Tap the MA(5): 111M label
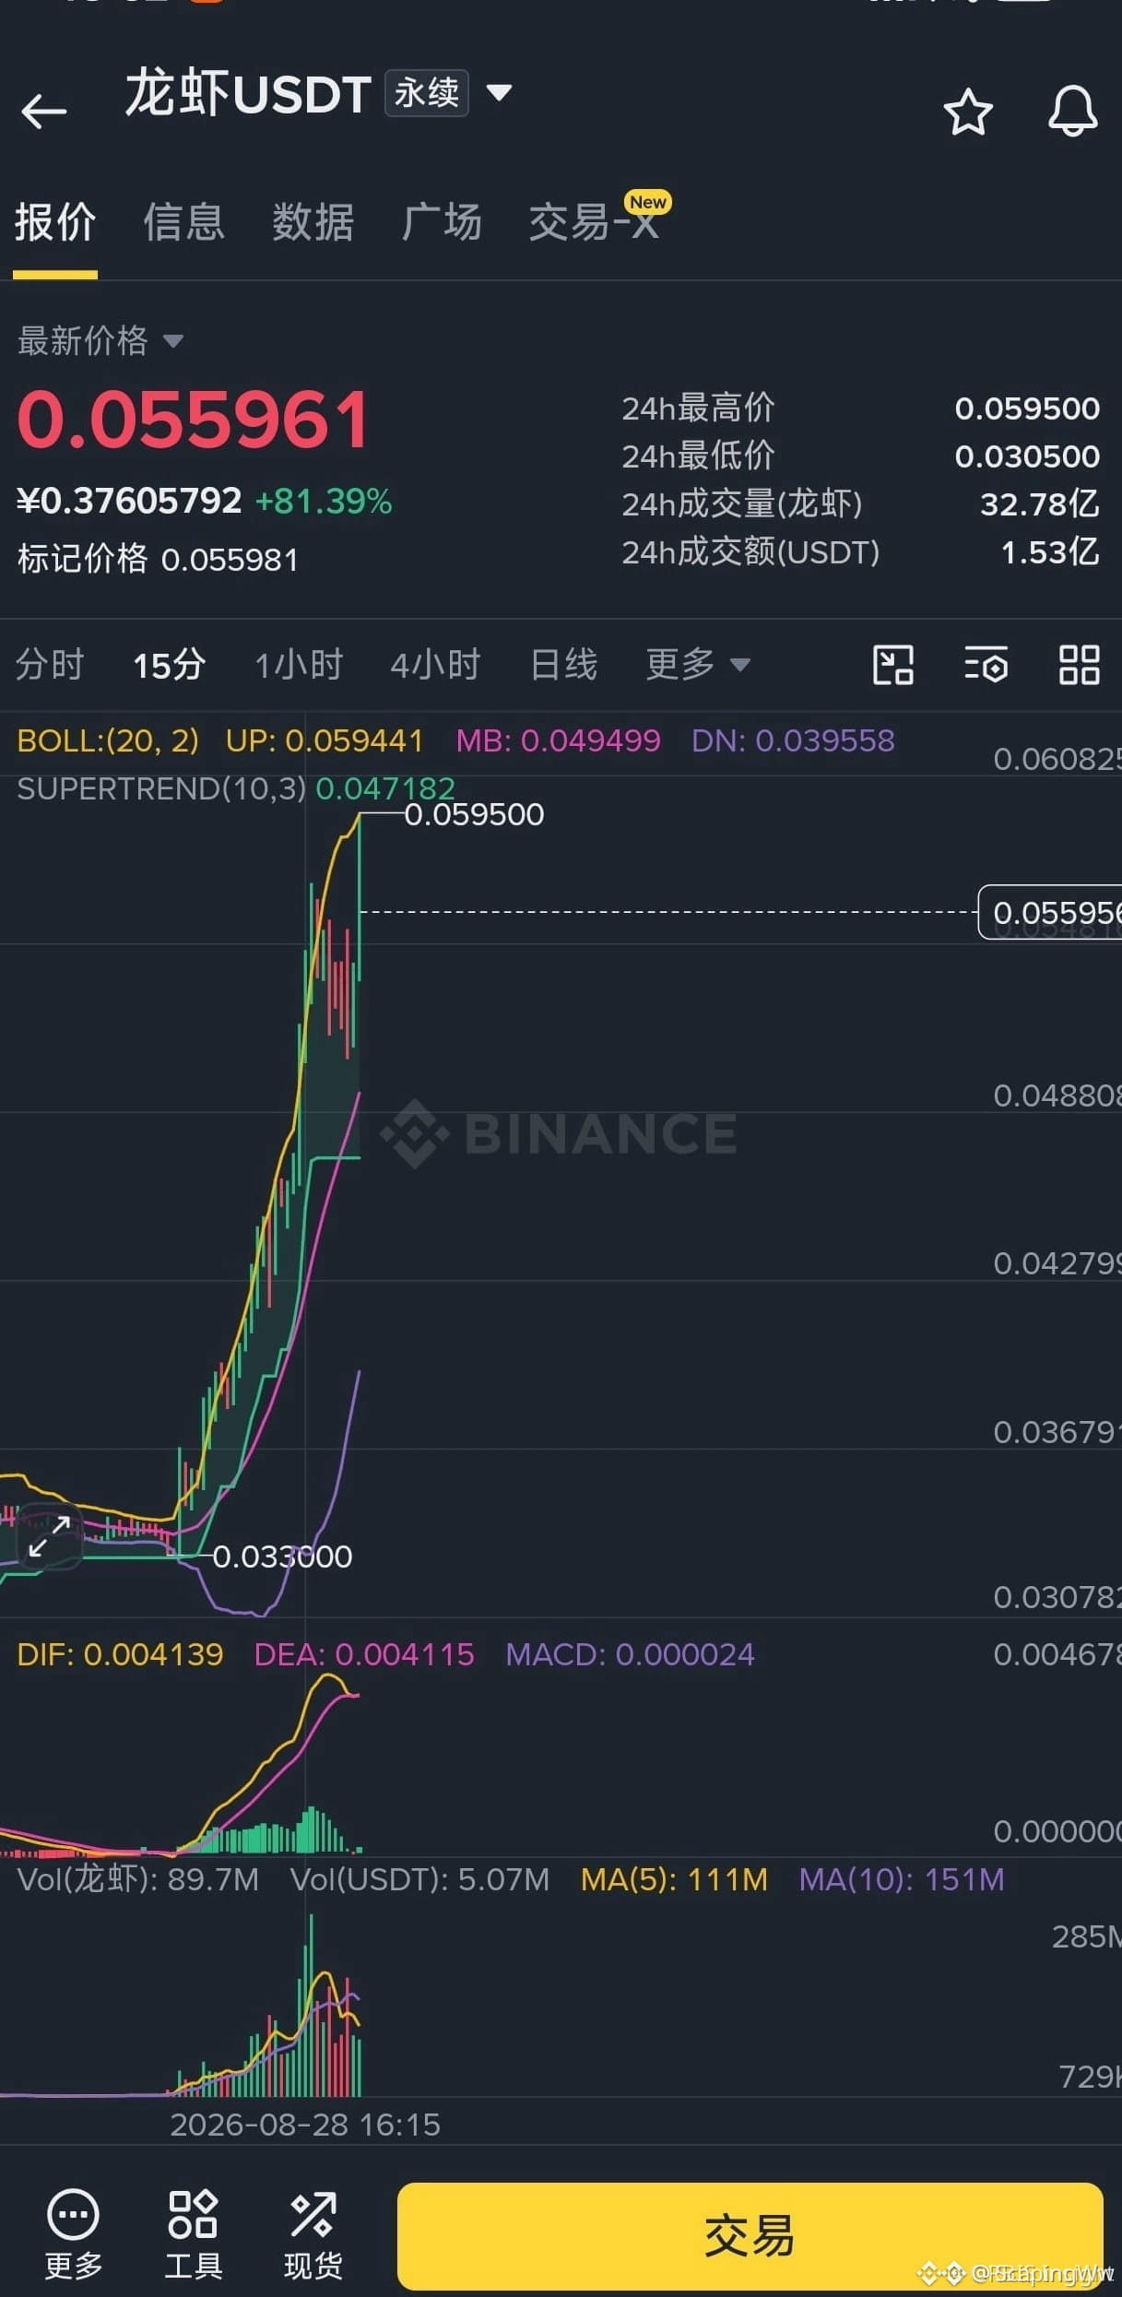Viewport: 1122px width, 2297px height. pyautogui.click(x=674, y=1879)
